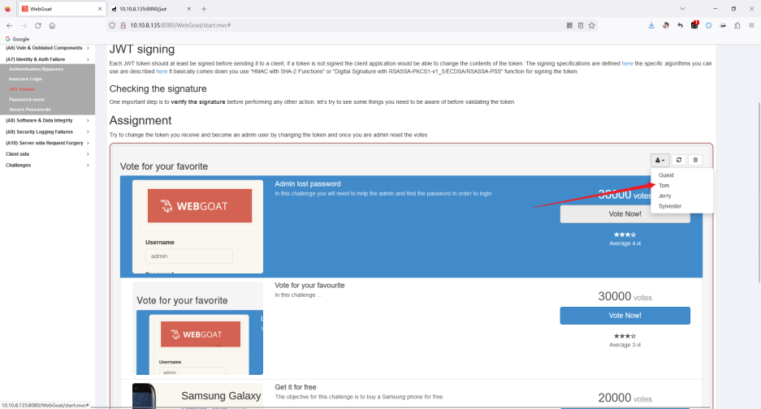Screen dimensions: 761x409
Task: Select Sylvester from the user dropdown
Action: (670, 206)
